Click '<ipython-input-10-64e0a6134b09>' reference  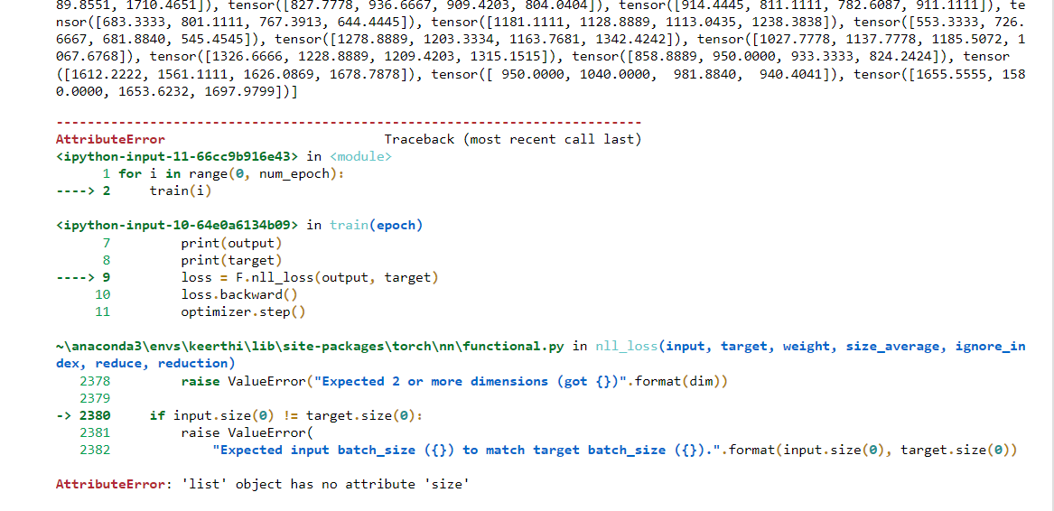point(177,225)
